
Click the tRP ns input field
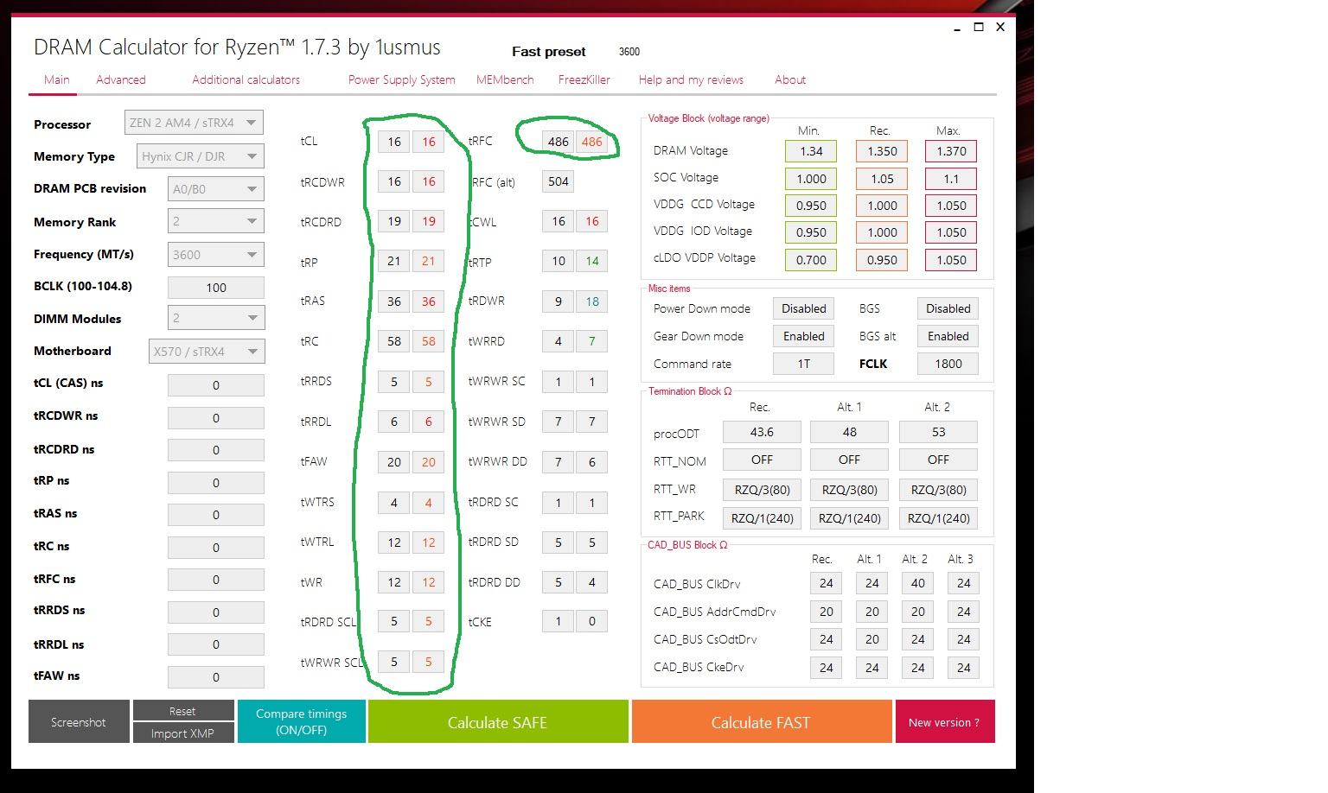click(x=216, y=483)
